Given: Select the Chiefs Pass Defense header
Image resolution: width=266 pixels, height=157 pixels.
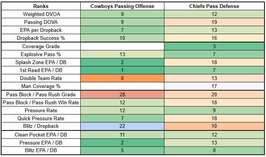Looking at the screenshot, I should tap(214, 6).
